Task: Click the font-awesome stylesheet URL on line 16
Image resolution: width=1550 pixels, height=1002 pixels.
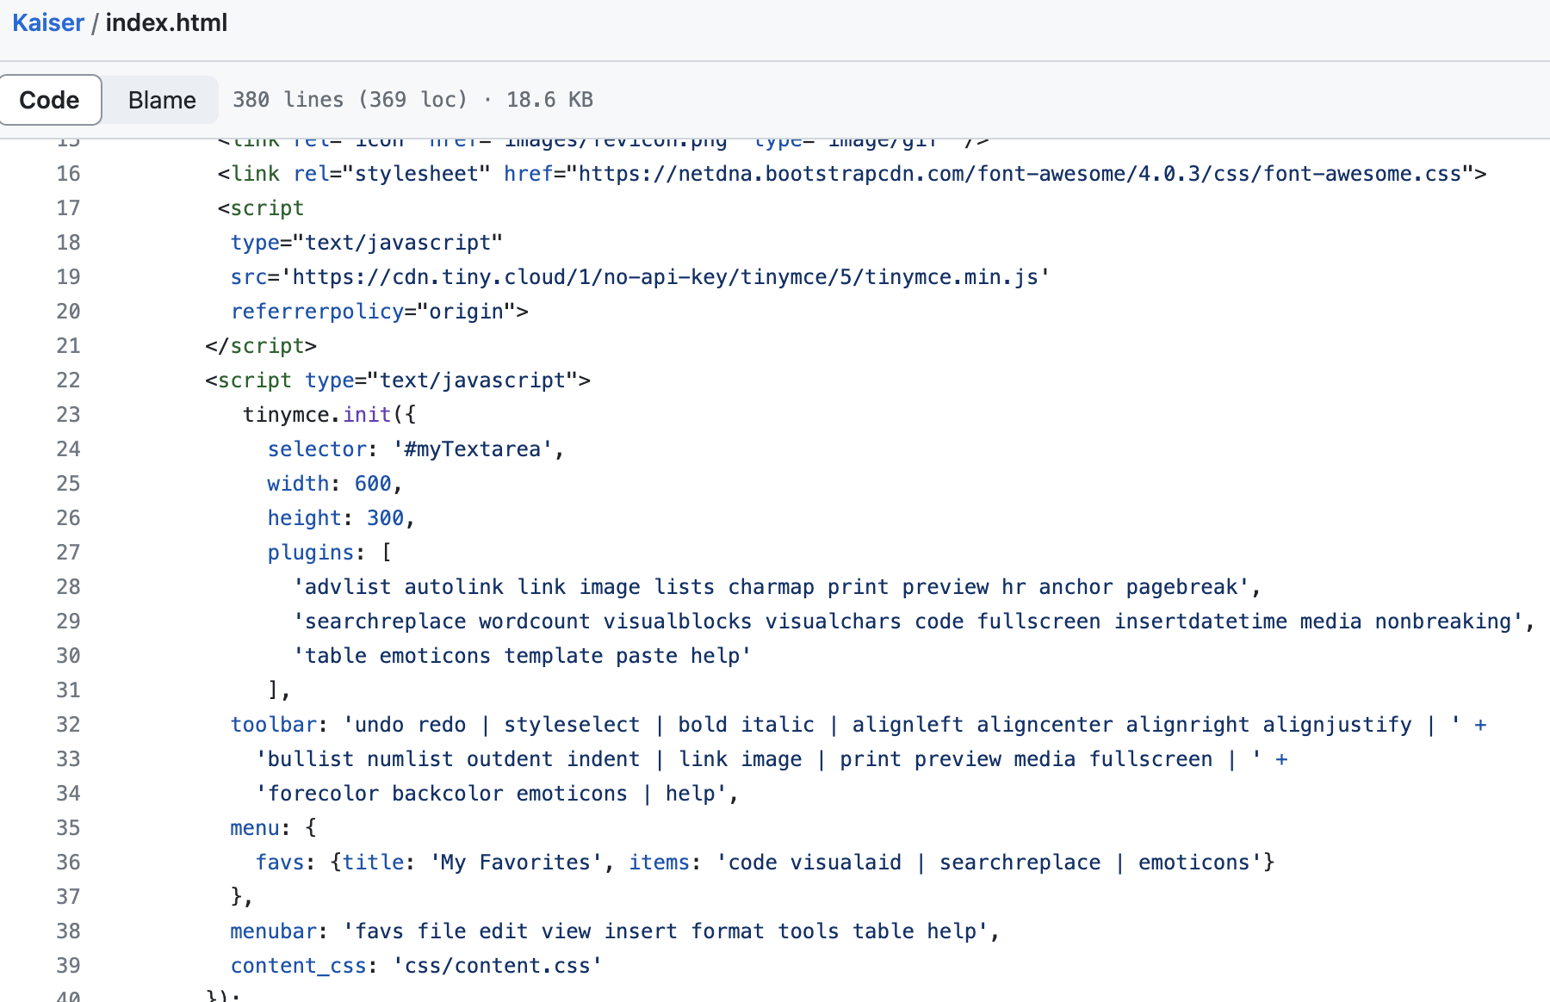Action: pyautogui.click(x=1020, y=174)
